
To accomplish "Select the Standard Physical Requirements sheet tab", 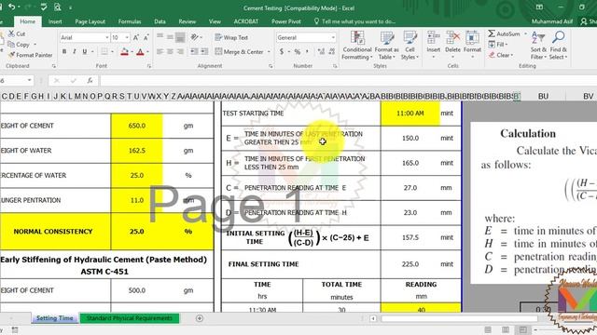I will pyautogui.click(x=130, y=318).
